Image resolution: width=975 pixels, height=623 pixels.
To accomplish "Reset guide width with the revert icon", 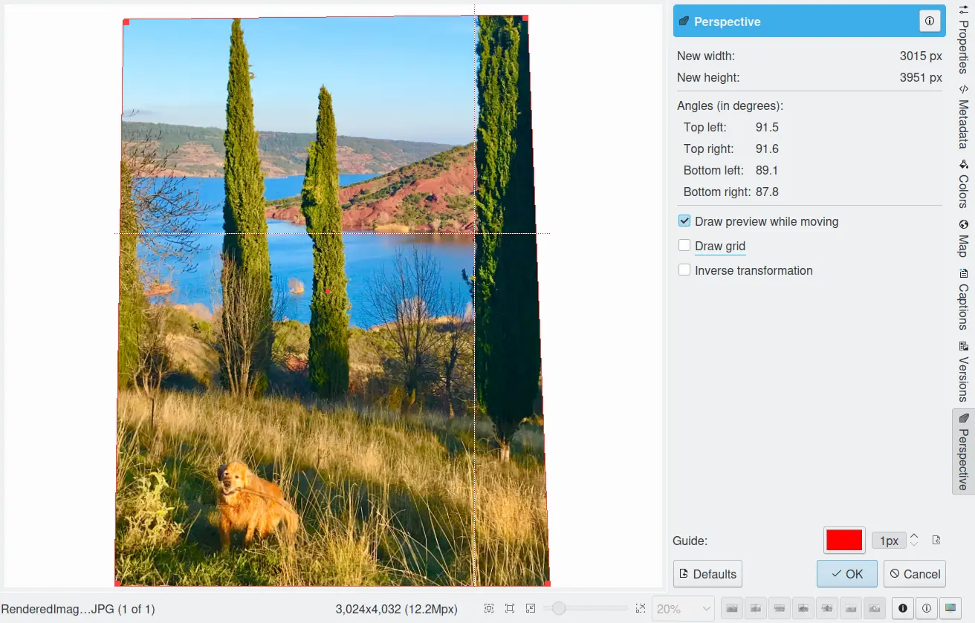I will click(936, 541).
